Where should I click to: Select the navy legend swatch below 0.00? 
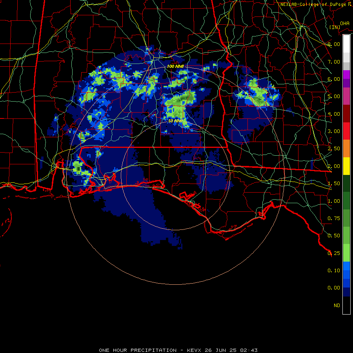(346, 292)
